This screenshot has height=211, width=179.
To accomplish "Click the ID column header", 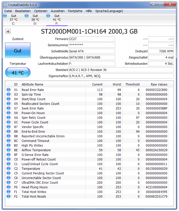I will [x=16, y=84].
